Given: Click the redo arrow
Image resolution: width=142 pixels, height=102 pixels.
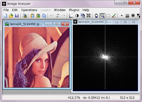Looking at the screenshot, I should coord(64,16).
